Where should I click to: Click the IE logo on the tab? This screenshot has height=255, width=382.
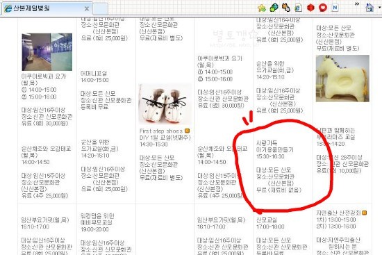click(8, 8)
